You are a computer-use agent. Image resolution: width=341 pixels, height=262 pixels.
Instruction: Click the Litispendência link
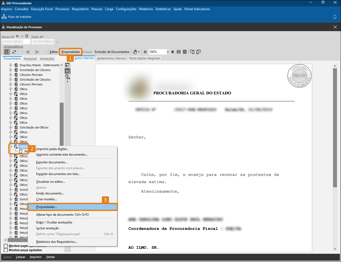point(13,47)
